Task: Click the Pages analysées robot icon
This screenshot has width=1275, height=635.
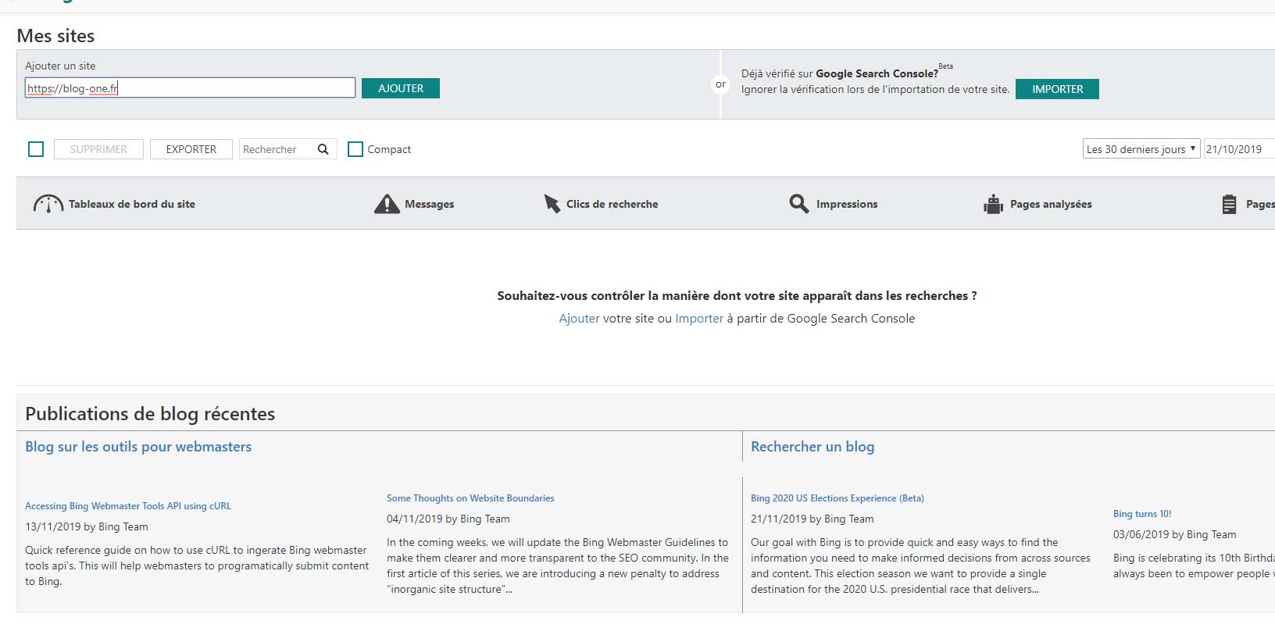Action: pyautogui.click(x=993, y=204)
